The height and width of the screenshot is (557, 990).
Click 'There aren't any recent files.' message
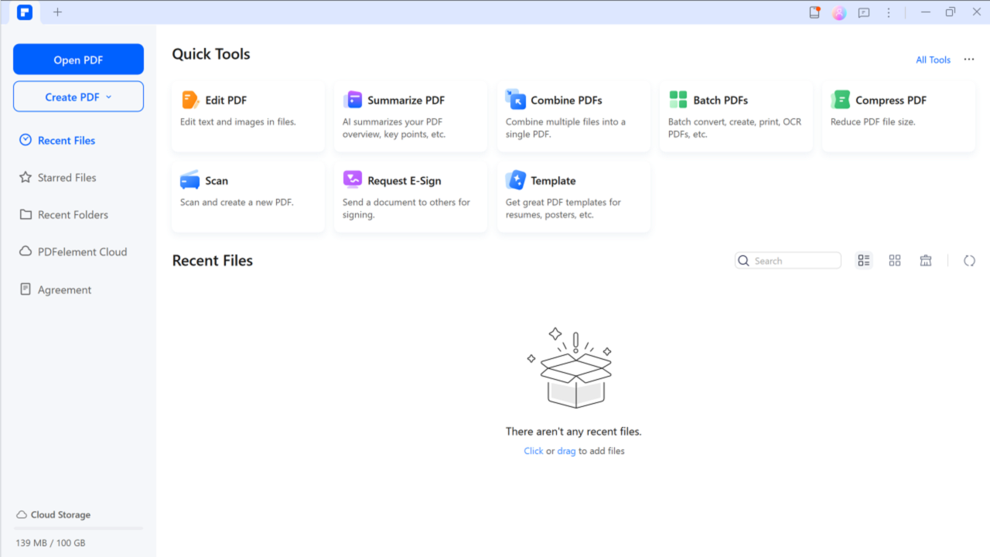pos(574,432)
